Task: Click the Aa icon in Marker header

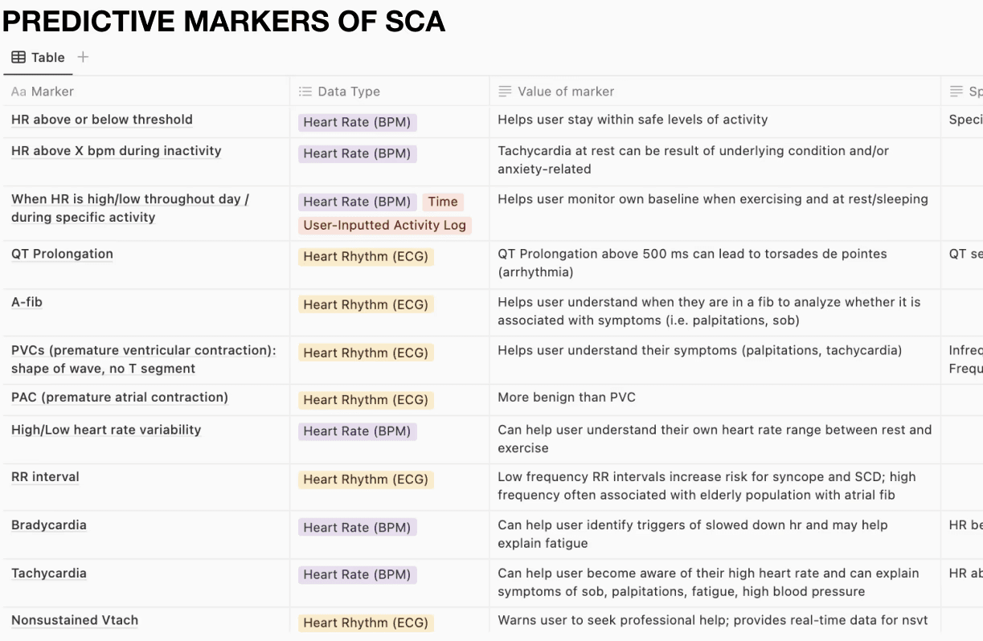Action: click(18, 92)
